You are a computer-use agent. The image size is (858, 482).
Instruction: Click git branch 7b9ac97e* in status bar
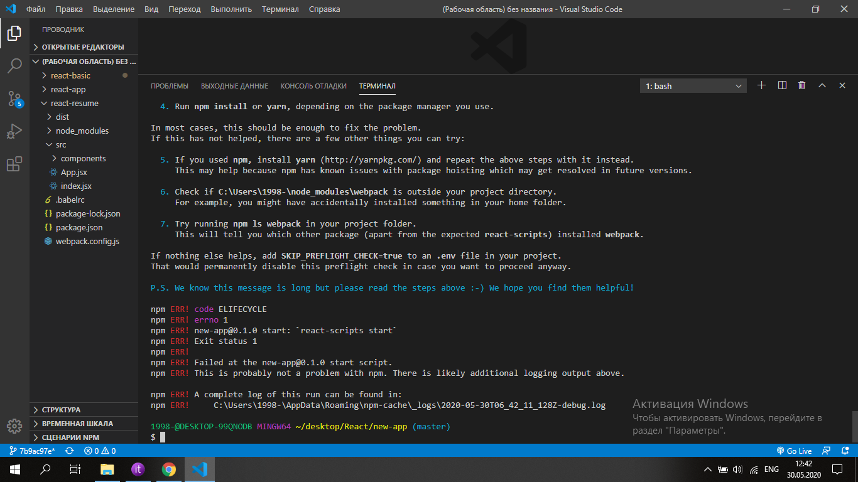[x=32, y=451]
